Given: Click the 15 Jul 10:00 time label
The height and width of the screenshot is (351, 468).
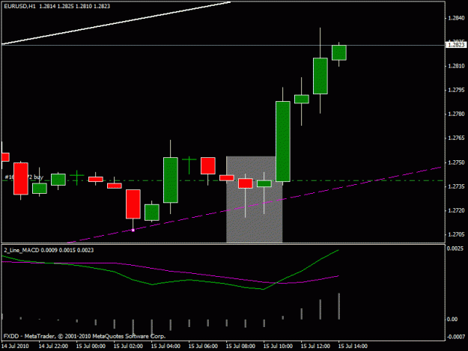Looking at the screenshot, I should point(278,347).
